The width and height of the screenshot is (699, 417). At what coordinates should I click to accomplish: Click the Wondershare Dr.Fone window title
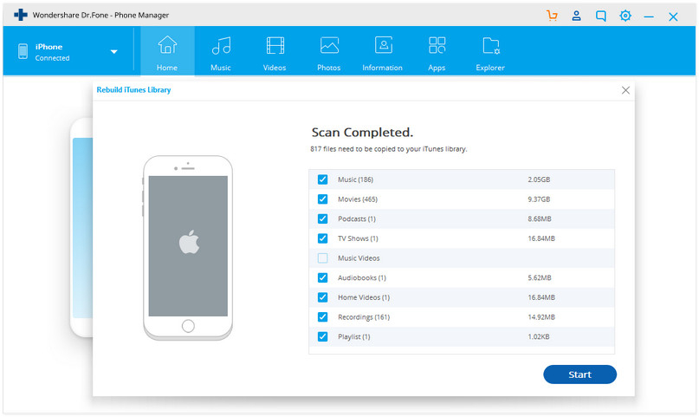[100, 15]
